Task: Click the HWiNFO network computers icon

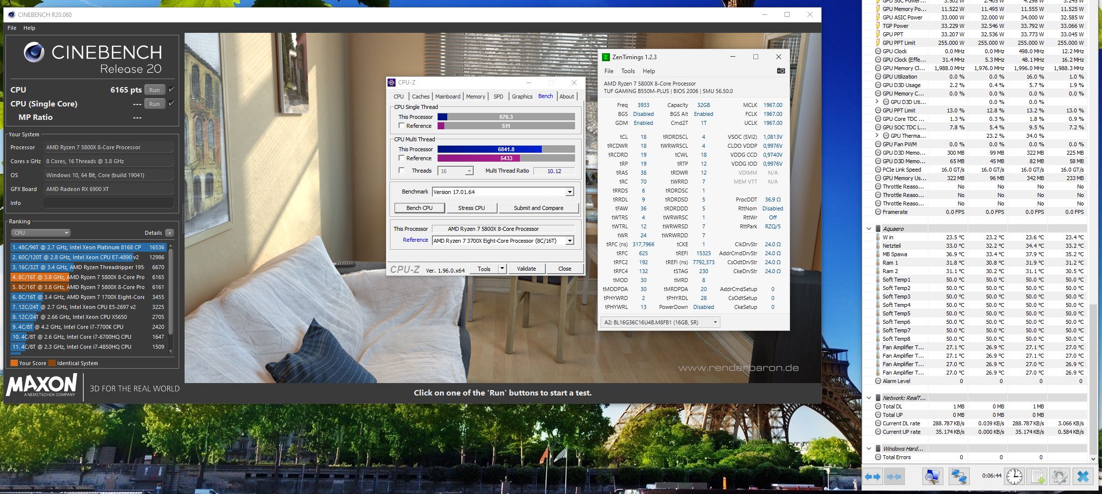Action: tap(958, 477)
